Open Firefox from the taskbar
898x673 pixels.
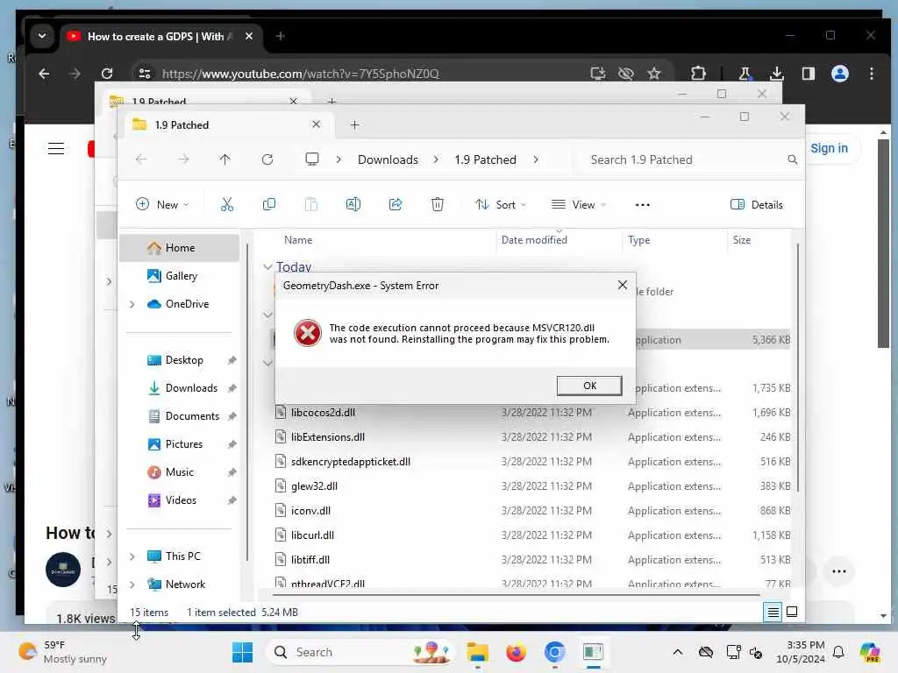(x=516, y=652)
